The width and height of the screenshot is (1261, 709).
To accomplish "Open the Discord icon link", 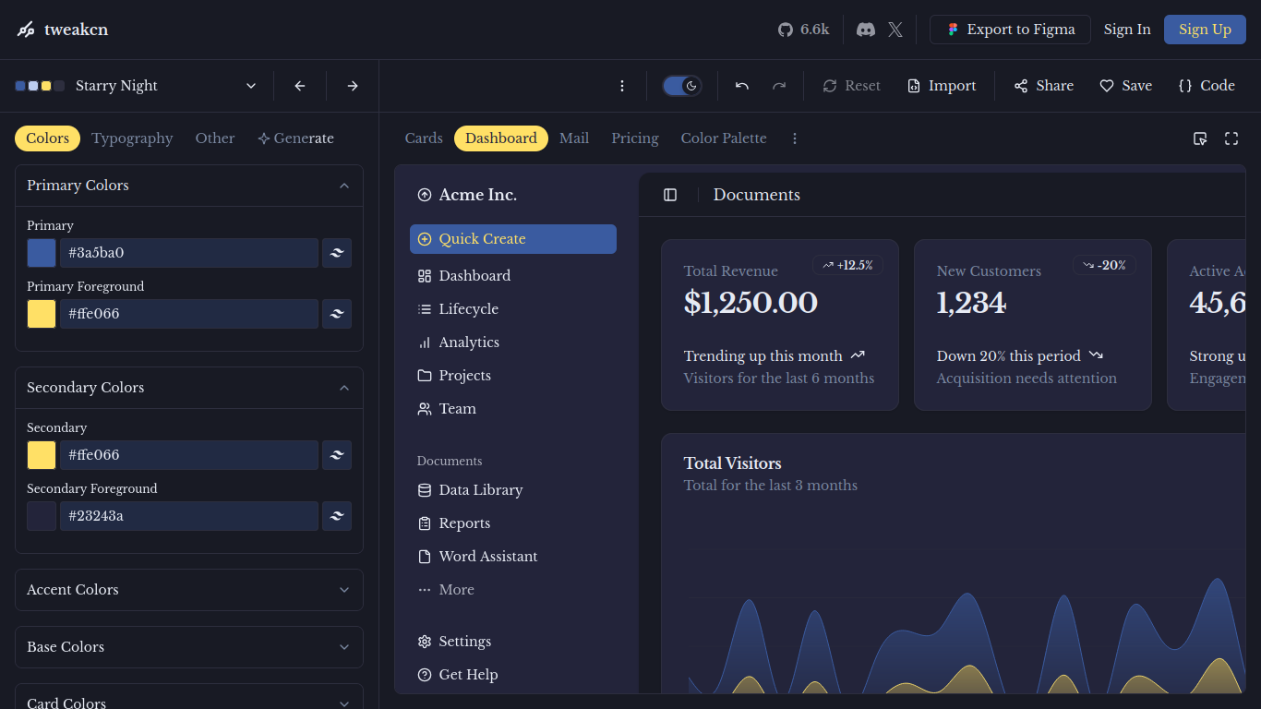I will pos(866,30).
